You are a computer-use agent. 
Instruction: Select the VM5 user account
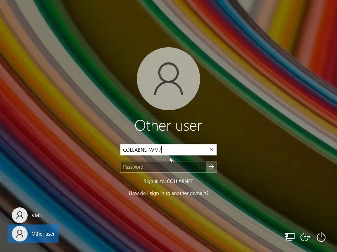[x=33, y=215]
